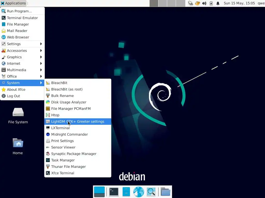Launch Htop process viewer
The width and height of the screenshot is (265, 198).
click(78, 115)
